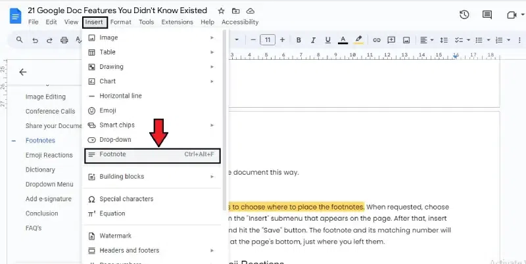This screenshot has width=526, height=264.
Task: Open the text color picker
Action: (x=343, y=40)
